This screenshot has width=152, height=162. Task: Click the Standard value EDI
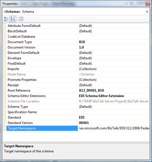[x=82, y=117]
